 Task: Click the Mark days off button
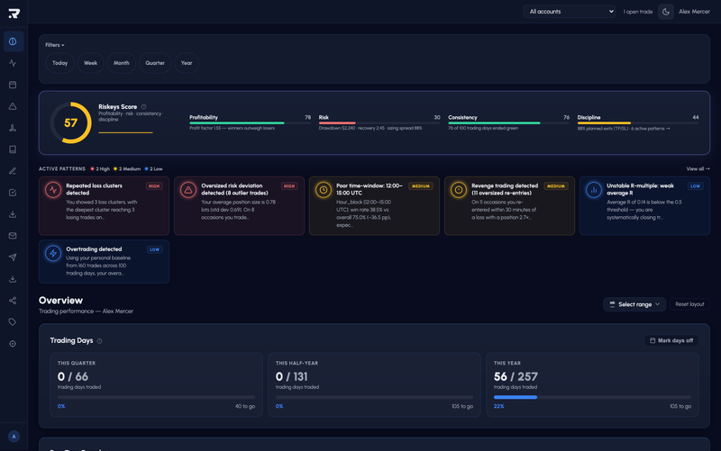point(671,341)
